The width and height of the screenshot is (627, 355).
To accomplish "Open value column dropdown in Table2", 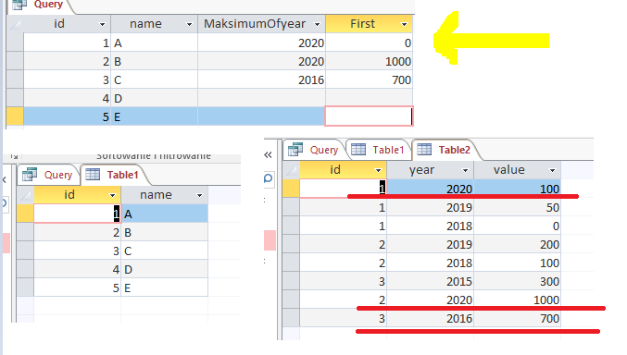I will coord(552,170).
